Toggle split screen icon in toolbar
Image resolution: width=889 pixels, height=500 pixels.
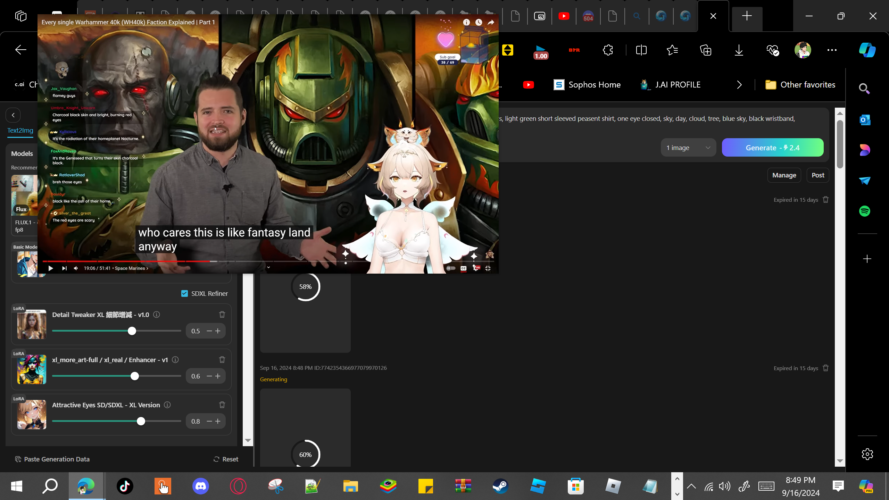641,50
